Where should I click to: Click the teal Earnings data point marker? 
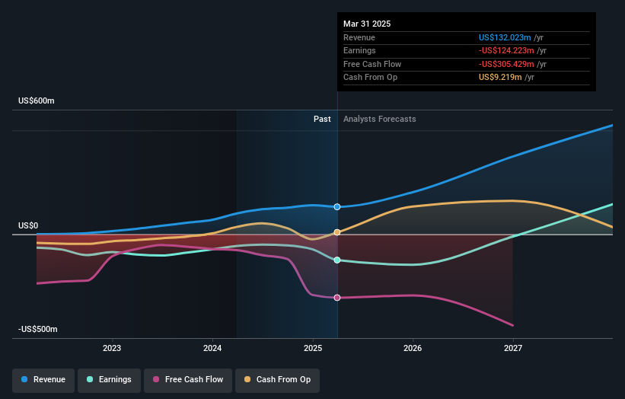tap(337, 260)
